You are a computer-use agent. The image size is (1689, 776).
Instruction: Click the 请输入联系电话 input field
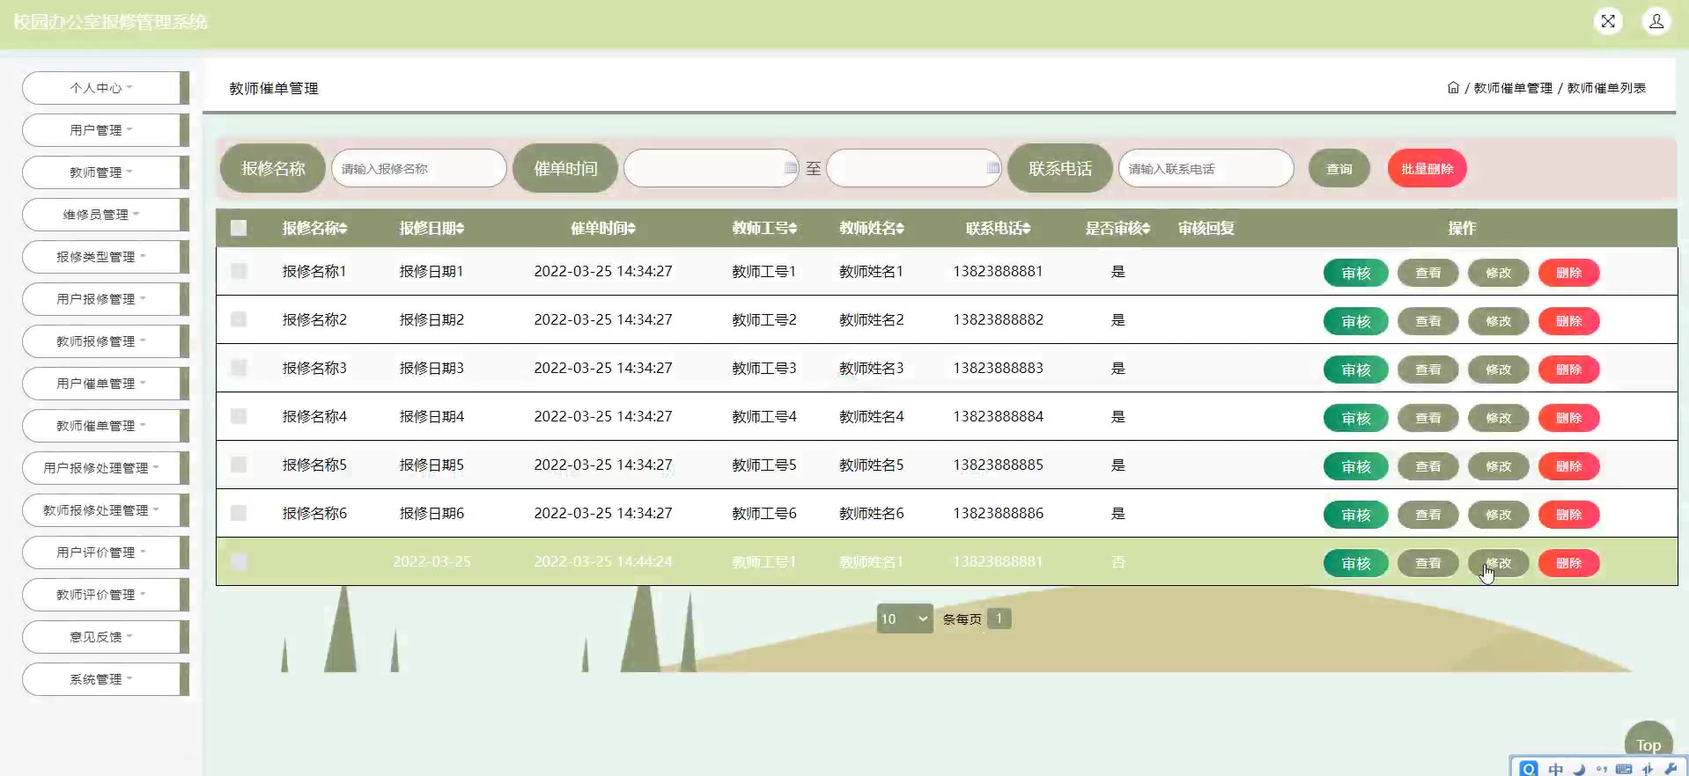1205,168
